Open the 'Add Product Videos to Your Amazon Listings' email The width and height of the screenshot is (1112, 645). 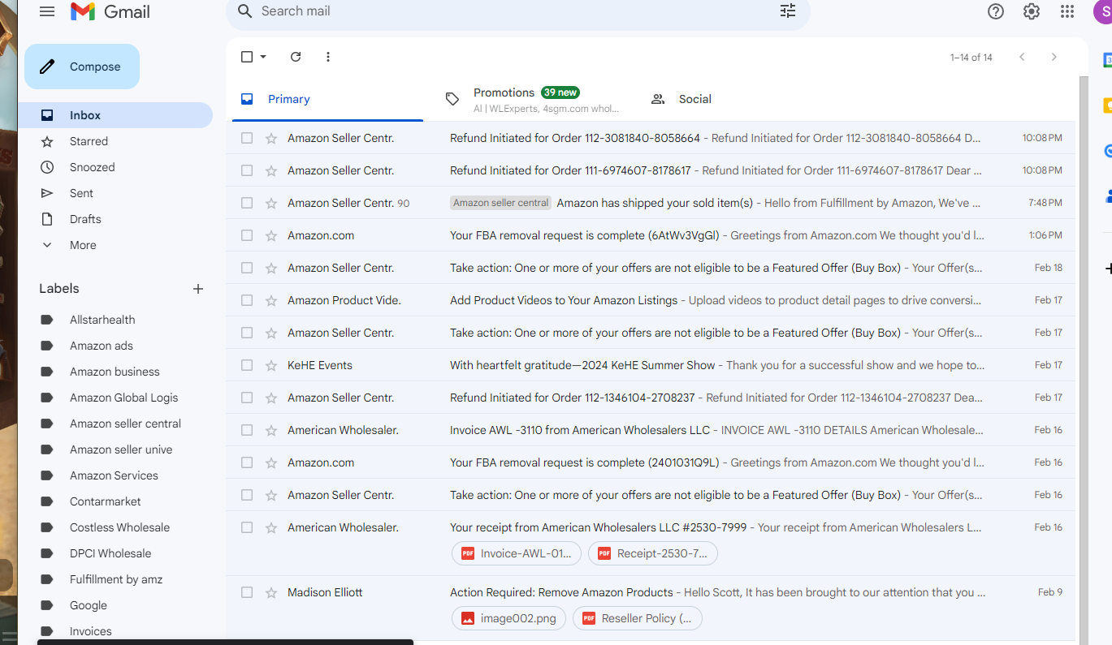pos(652,300)
